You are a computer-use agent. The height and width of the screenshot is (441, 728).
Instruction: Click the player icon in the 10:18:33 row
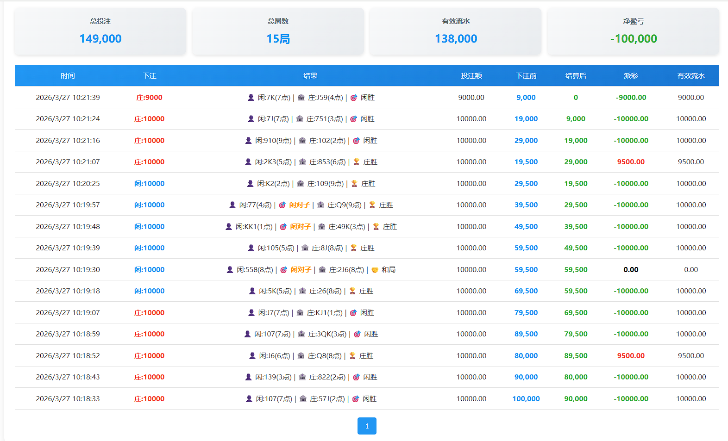click(249, 399)
